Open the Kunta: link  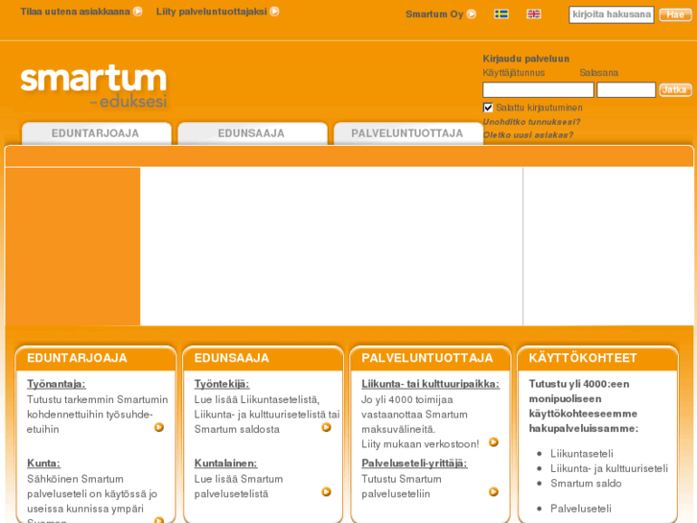pyautogui.click(x=43, y=464)
